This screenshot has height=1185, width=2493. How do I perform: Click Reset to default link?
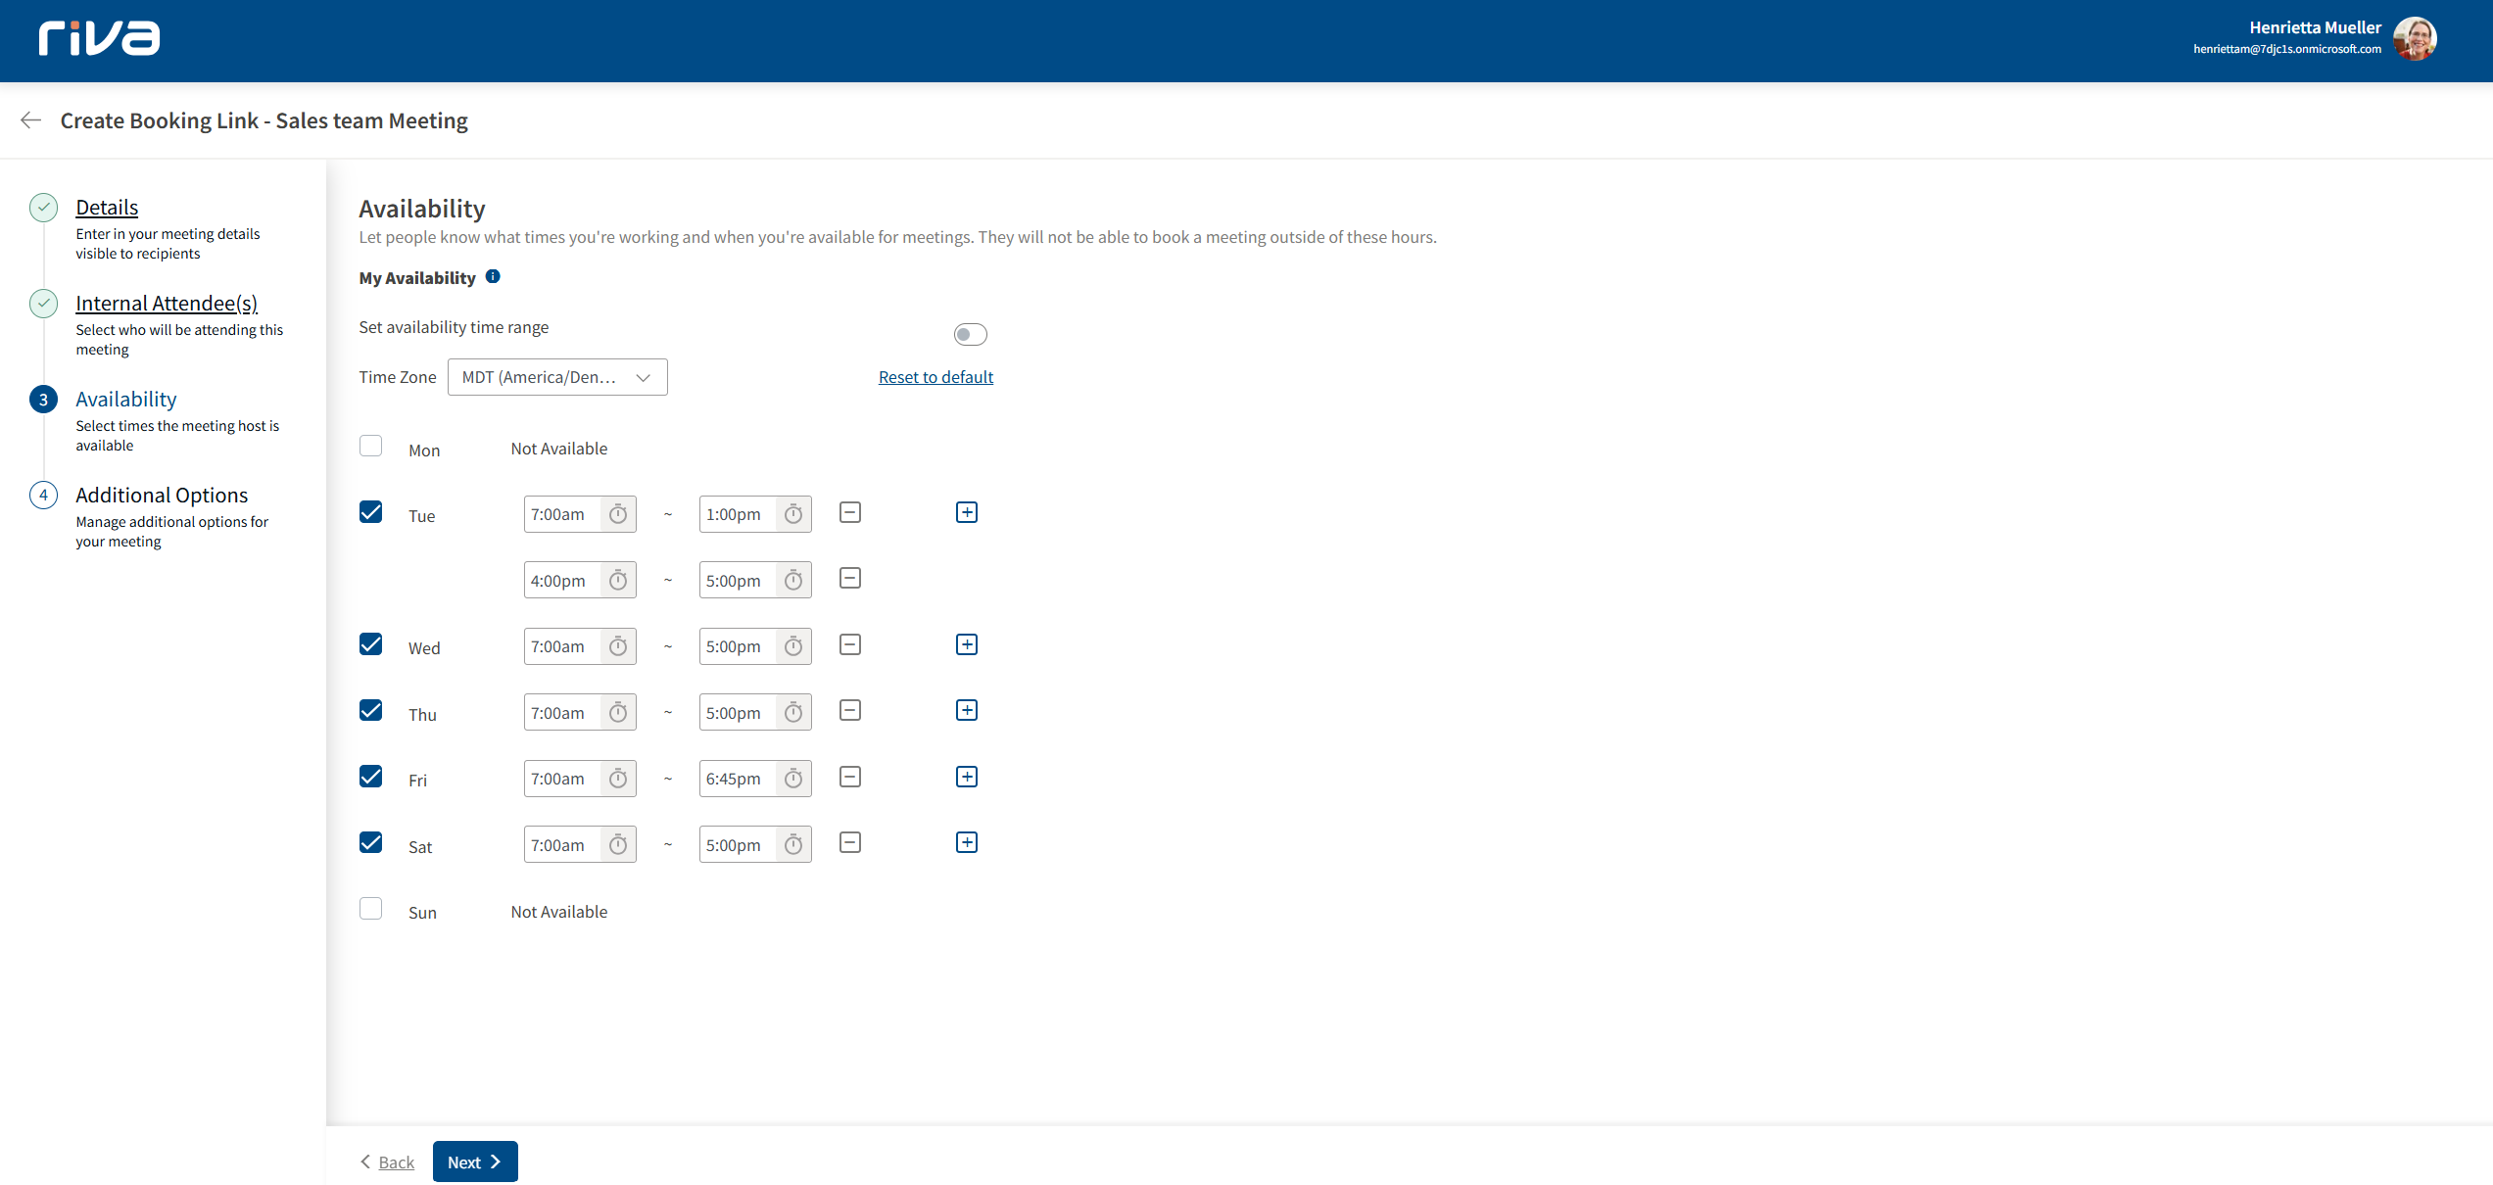[x=935, y=377]
